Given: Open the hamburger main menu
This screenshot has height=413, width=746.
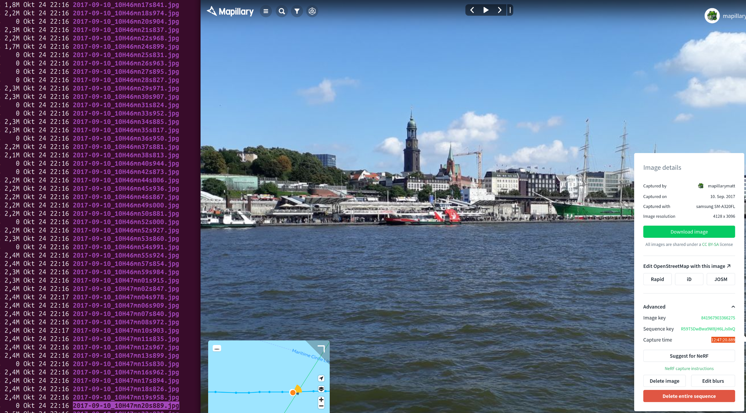Looking at the screenshot, I should pyautogui.click(x=266, y=11).
